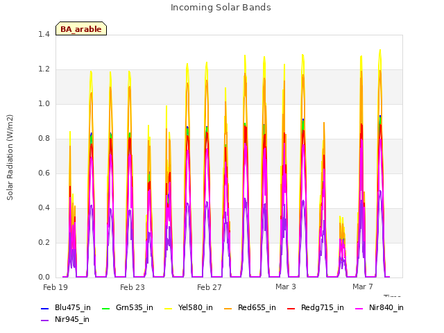This screenshot has width=444, height=333.
Task: Click the 1.2 y-axis tick label
Action: coord(44,69)
